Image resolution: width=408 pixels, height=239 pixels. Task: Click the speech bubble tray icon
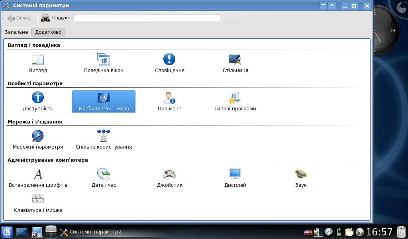tap(329, 232)
